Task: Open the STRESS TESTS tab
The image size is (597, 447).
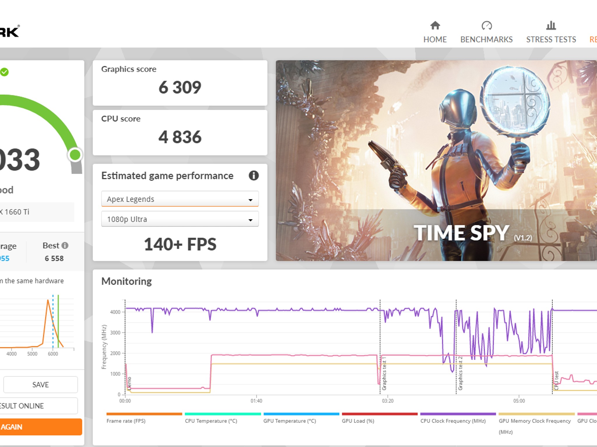Action: 551,39
